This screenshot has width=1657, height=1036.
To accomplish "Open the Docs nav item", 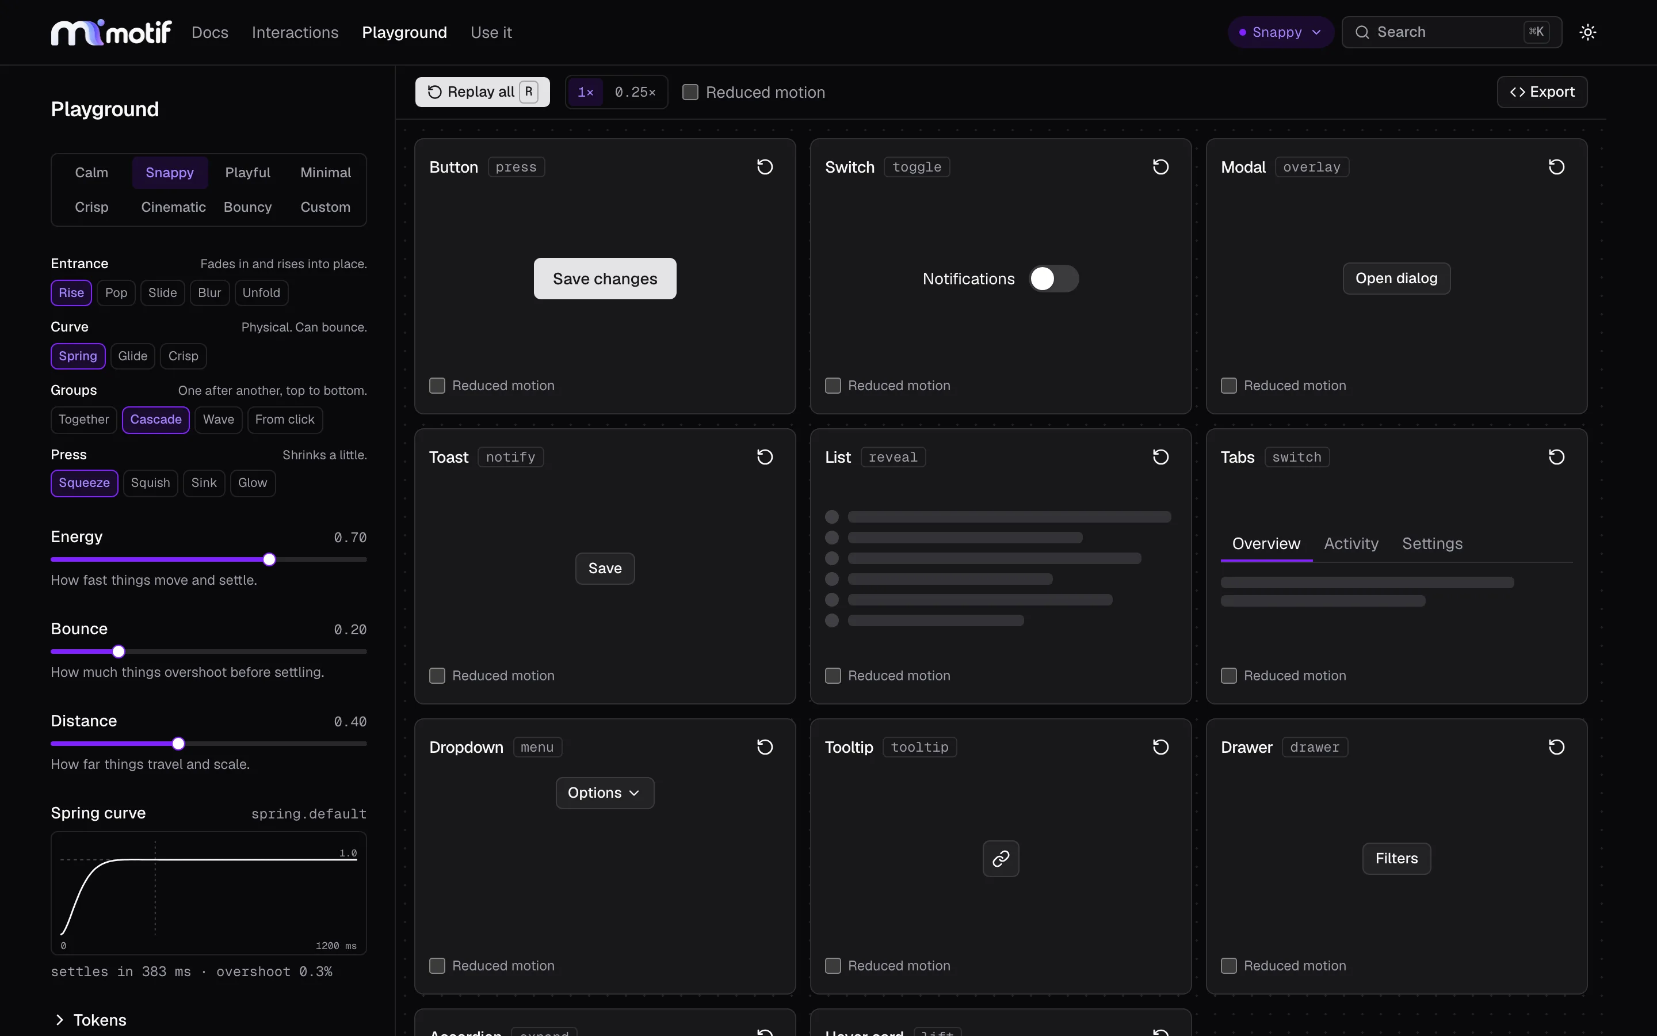I will click(x=209, y=32).
